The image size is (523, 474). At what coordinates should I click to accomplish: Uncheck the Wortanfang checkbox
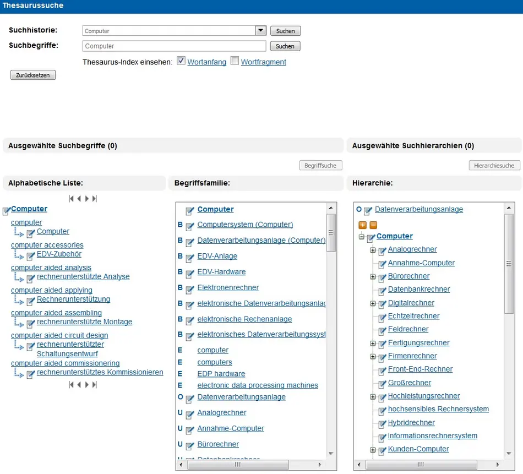pyautogui.click(x=181, y=61)
